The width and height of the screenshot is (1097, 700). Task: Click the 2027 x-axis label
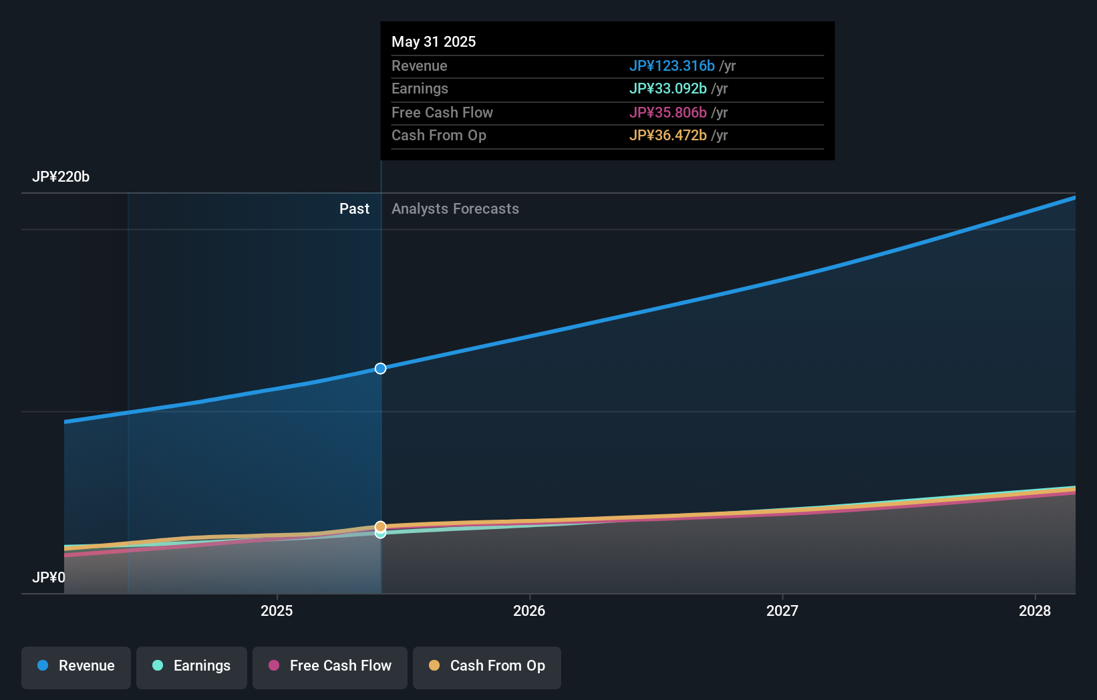pyautogui.click(x=782, y=610)
